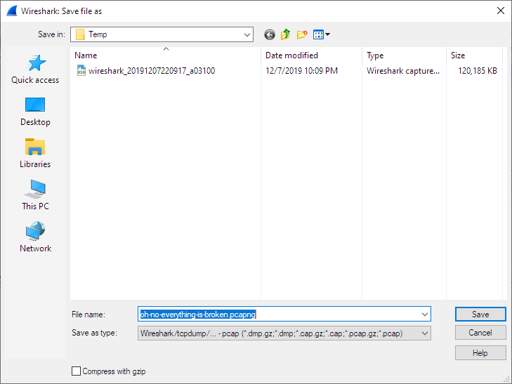Select the wireshark_20191207220917_a03100 capture file
This screenshot has height=384, width=512.
click(x=151, y=71)
